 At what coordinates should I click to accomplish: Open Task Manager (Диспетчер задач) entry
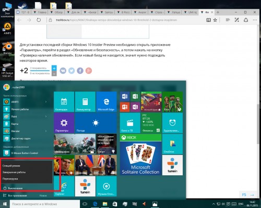click(x=26, y=138)
